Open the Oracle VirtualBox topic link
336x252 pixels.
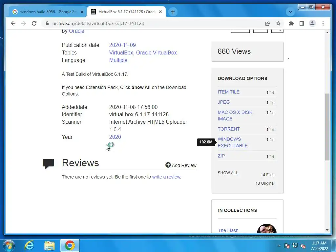[157, 53]
